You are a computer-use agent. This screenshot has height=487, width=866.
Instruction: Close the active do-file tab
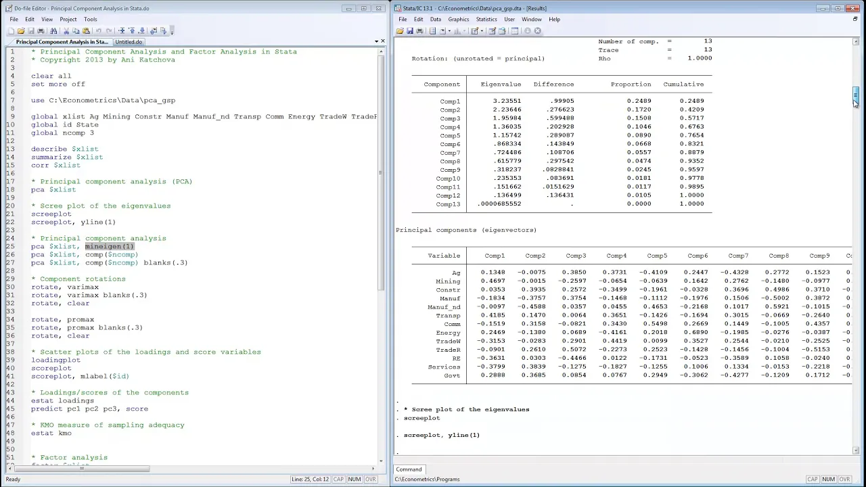coord(383,41)
